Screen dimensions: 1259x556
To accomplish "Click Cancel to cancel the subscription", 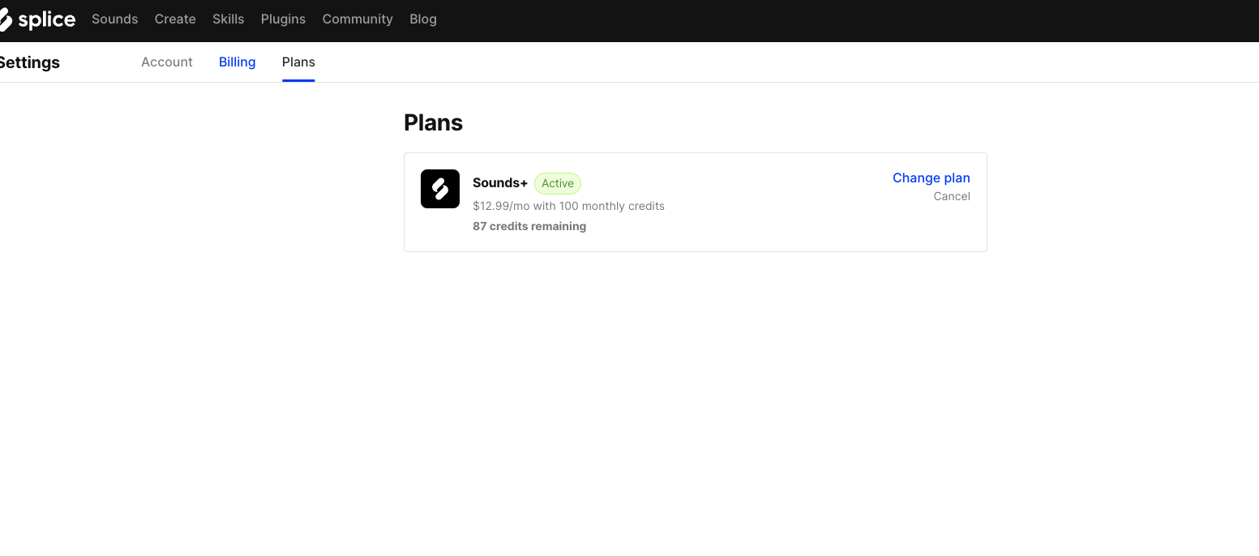I will click(x=952, y=196).
